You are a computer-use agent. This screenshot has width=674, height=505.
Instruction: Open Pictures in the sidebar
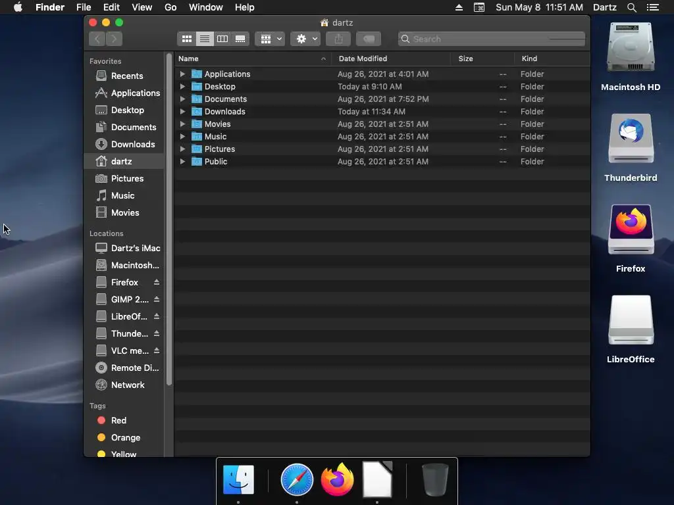[x=124, y=179]
